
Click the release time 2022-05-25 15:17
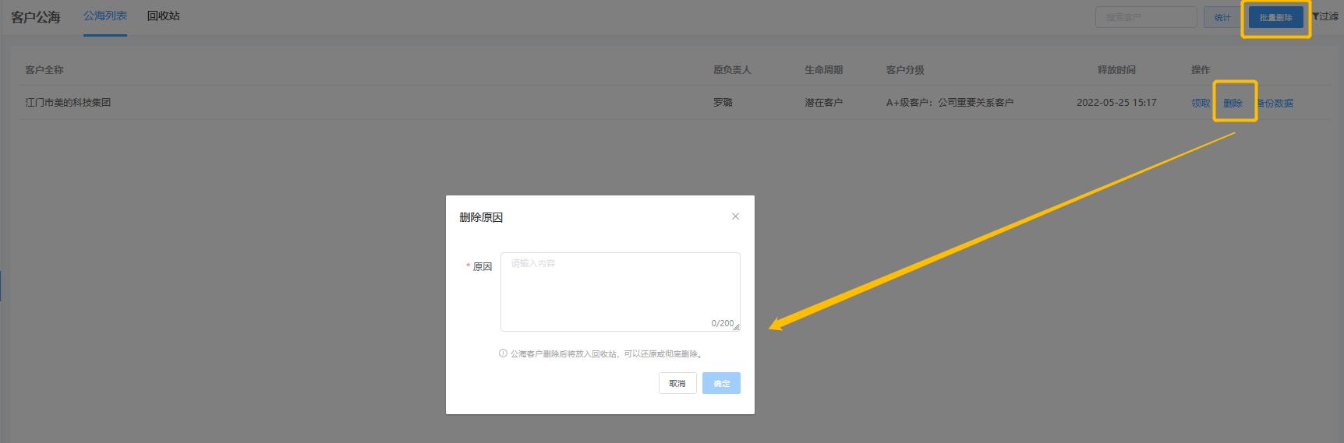coord(1116,103)
